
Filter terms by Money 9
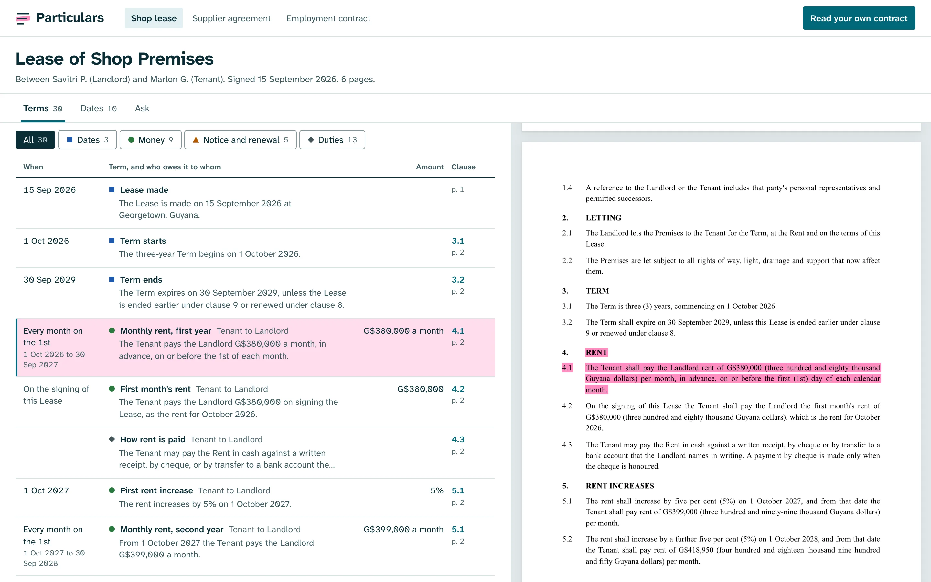(x=150, y=140)
